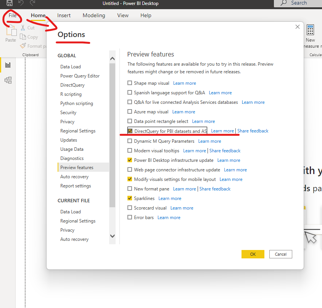Uncheck the Sparklines preview feature
The image size is (322, 308).
click(x=130, y=198)
